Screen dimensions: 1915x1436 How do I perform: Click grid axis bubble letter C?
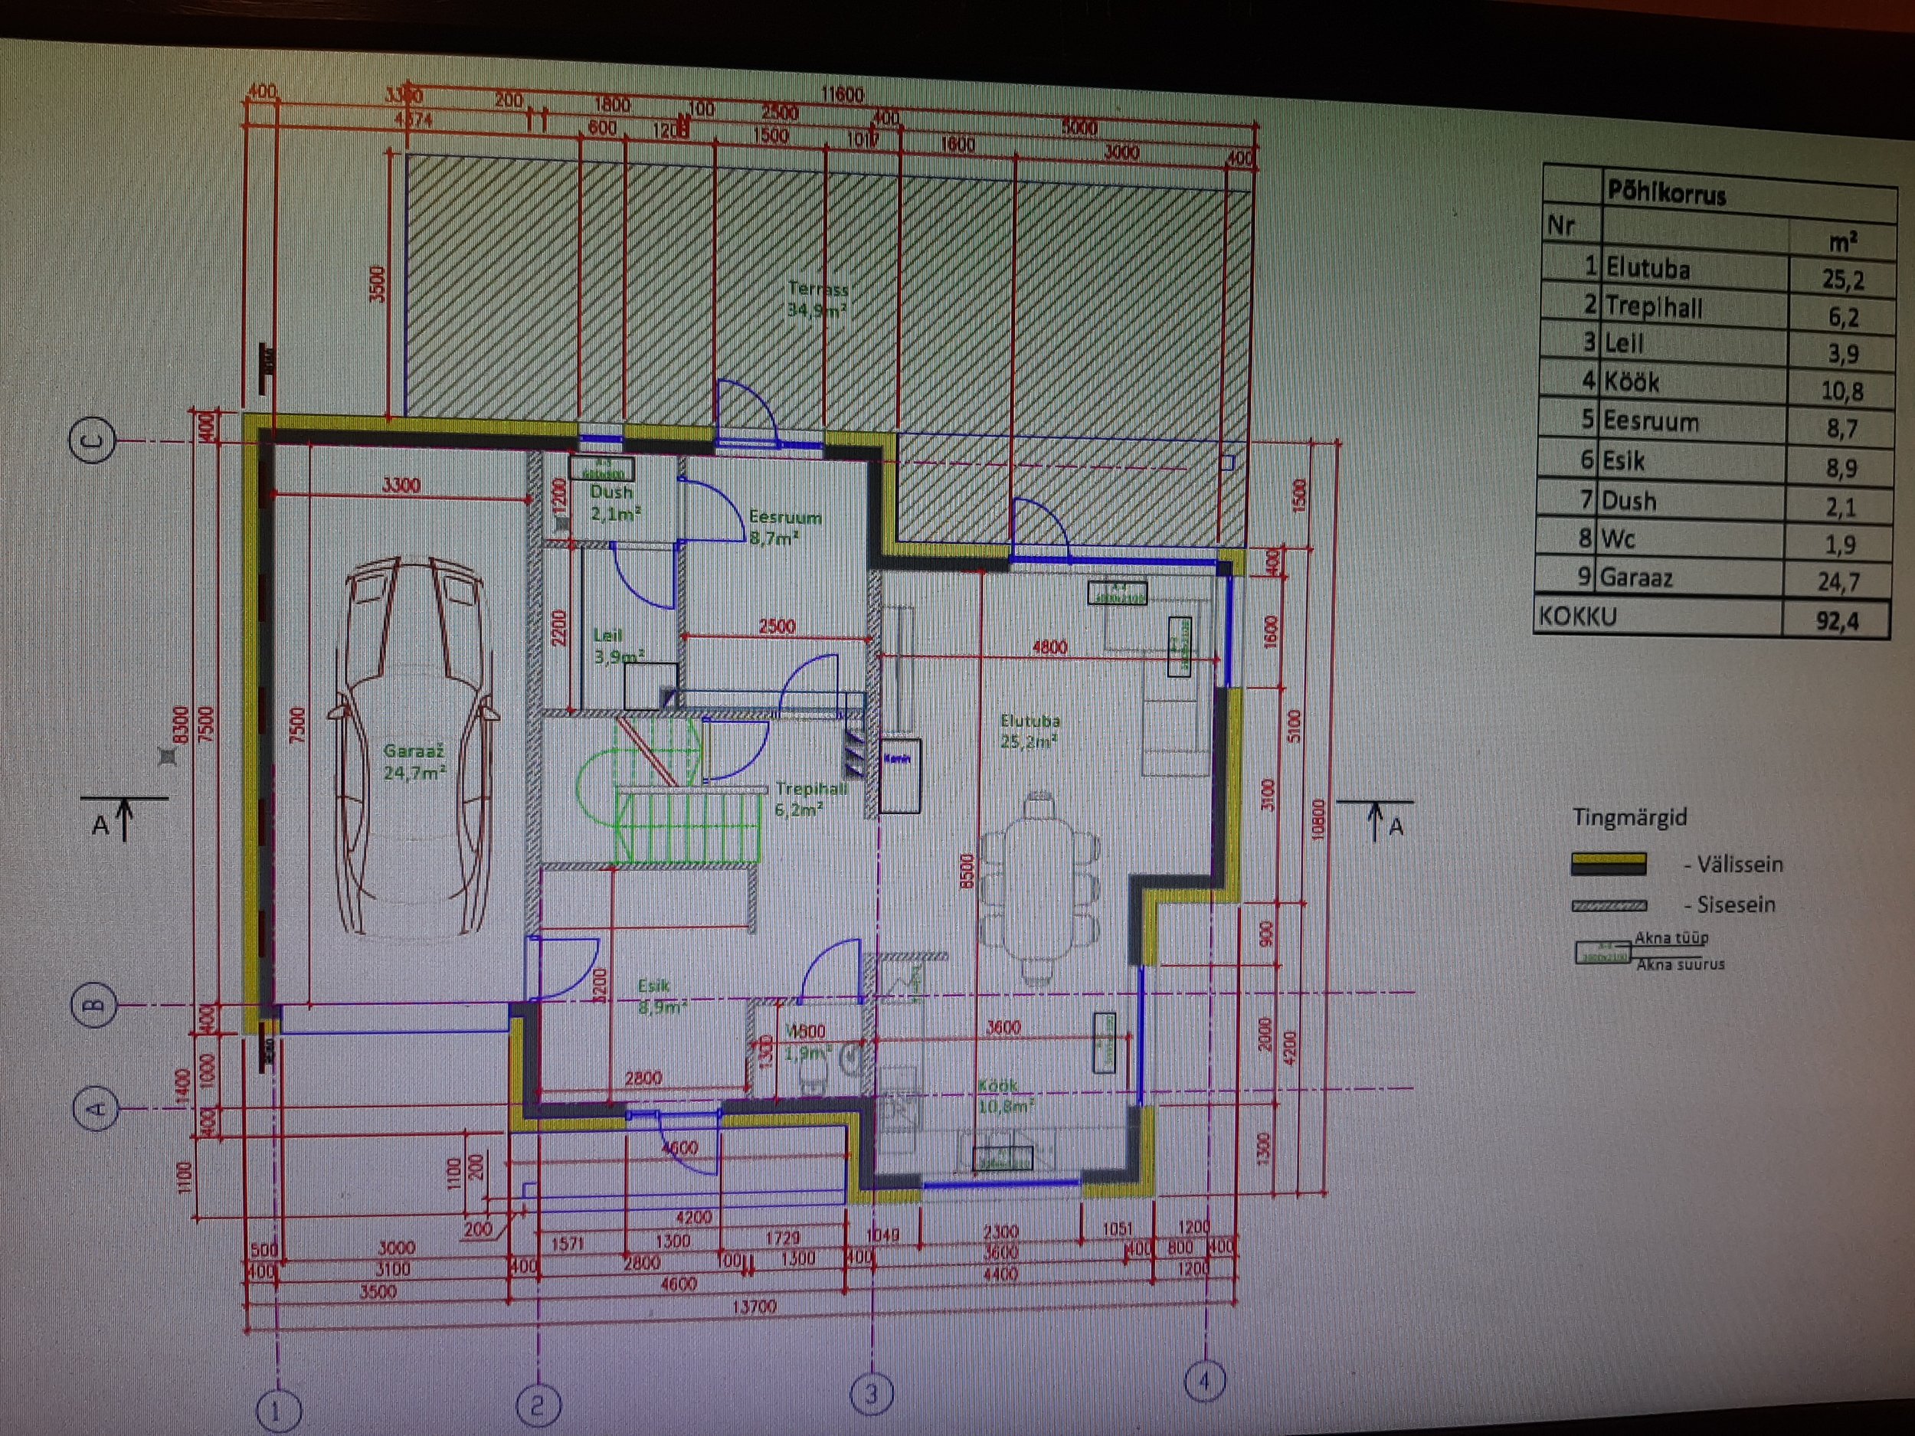[91, 440]
